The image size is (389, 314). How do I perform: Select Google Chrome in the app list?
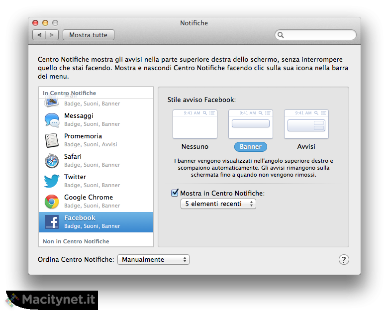pos(96,202)
